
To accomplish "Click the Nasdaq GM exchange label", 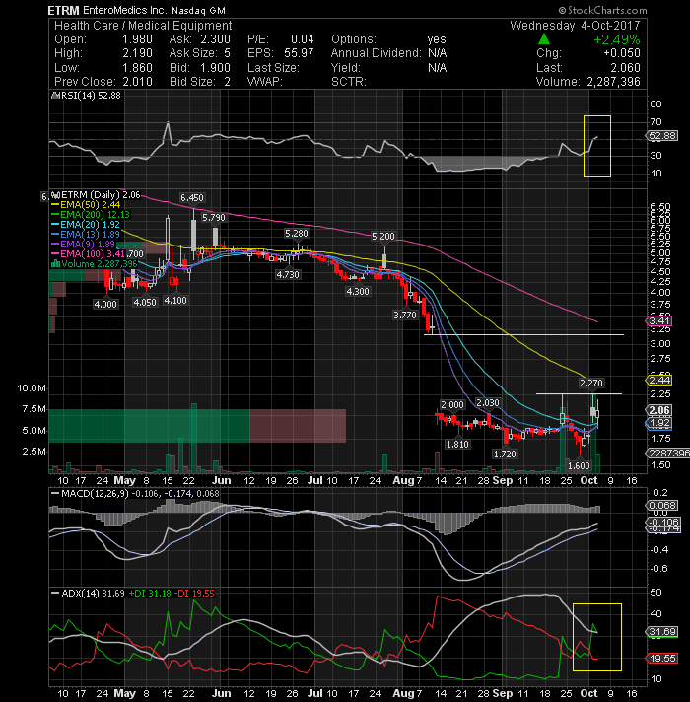I will point(198,10).
